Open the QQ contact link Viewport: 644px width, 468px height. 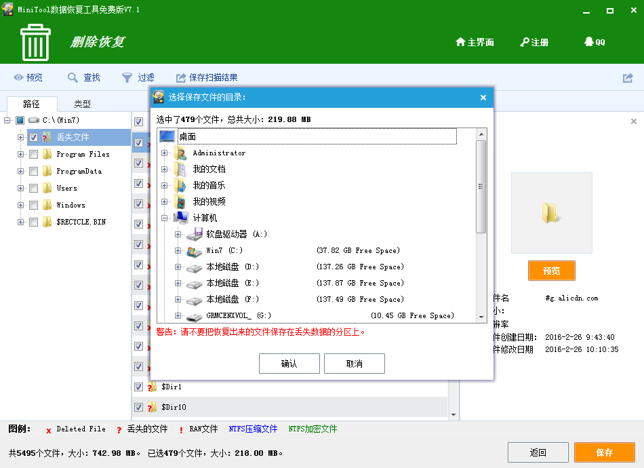[595, 42]
